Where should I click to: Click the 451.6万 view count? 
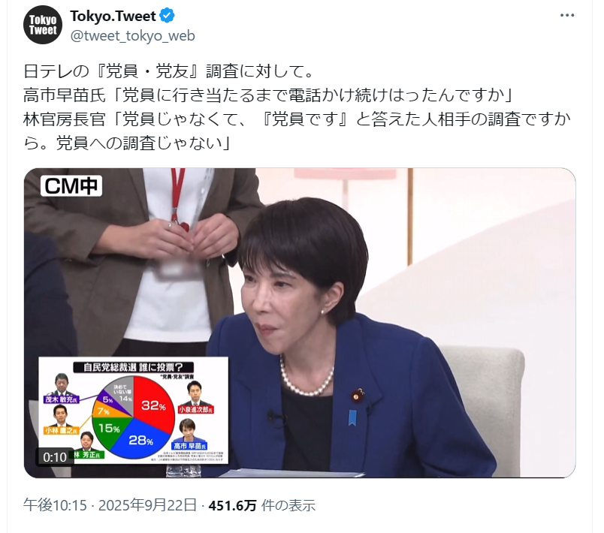232,505
